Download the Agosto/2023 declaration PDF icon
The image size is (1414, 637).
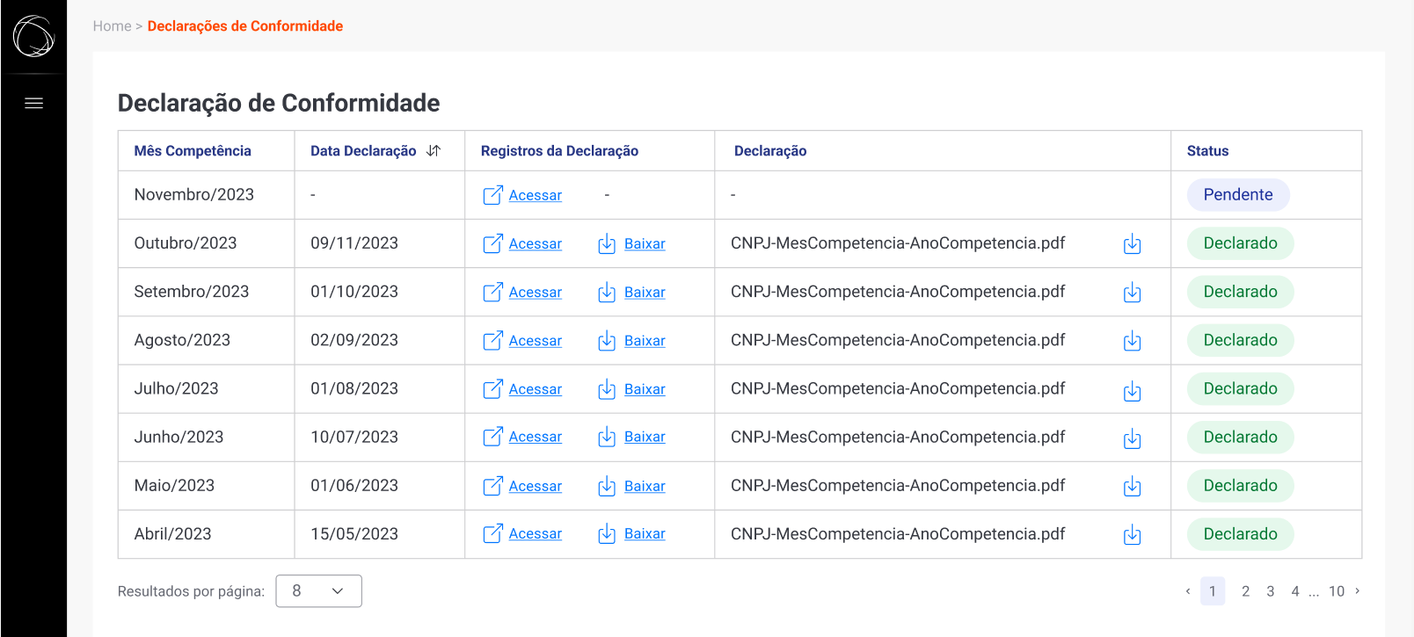1133,341
